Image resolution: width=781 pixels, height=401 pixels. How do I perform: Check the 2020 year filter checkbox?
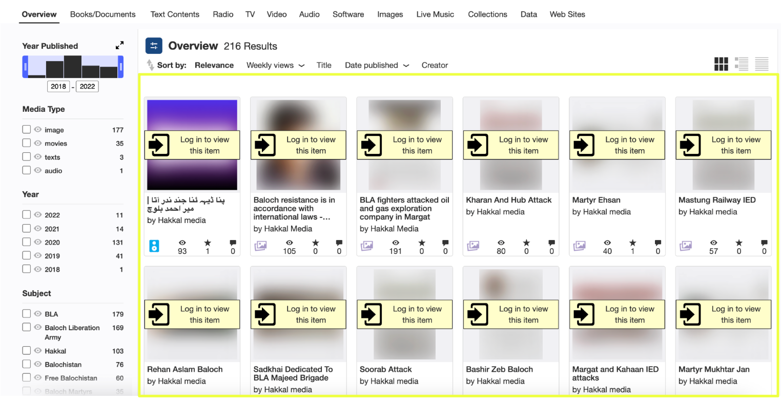[27, 242]
